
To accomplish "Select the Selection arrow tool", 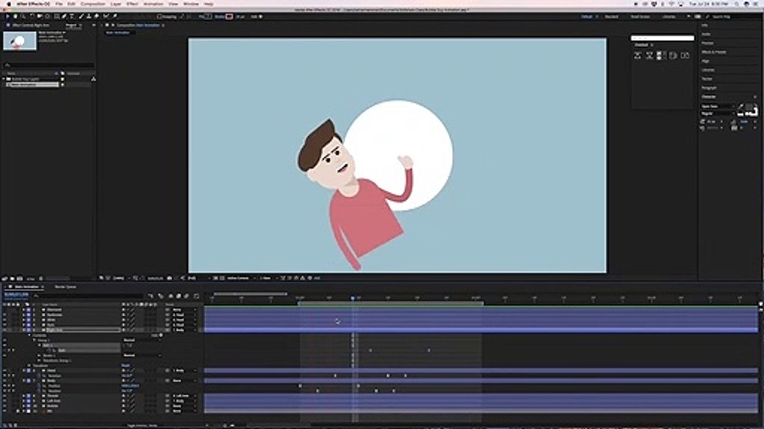I will 8,17.
